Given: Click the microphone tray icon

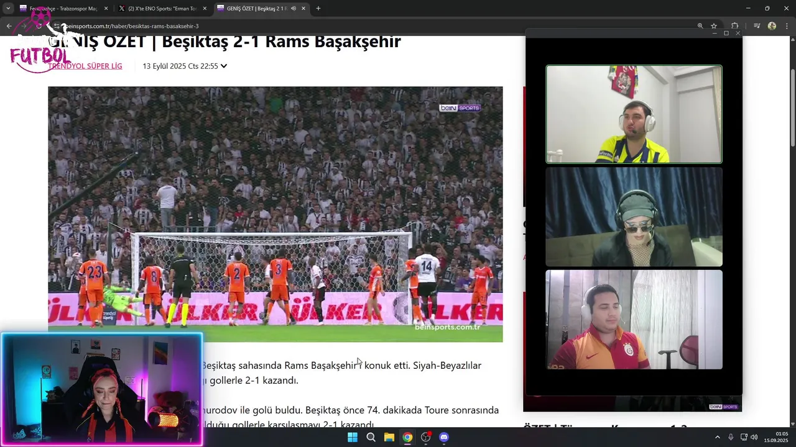Looking at the screenshot, I should (731, 437).
